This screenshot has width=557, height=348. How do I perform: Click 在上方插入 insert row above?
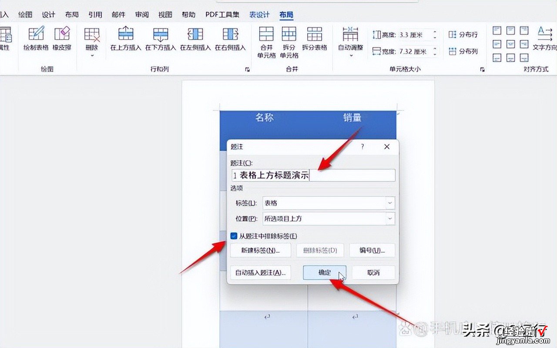tap(126, 38)
